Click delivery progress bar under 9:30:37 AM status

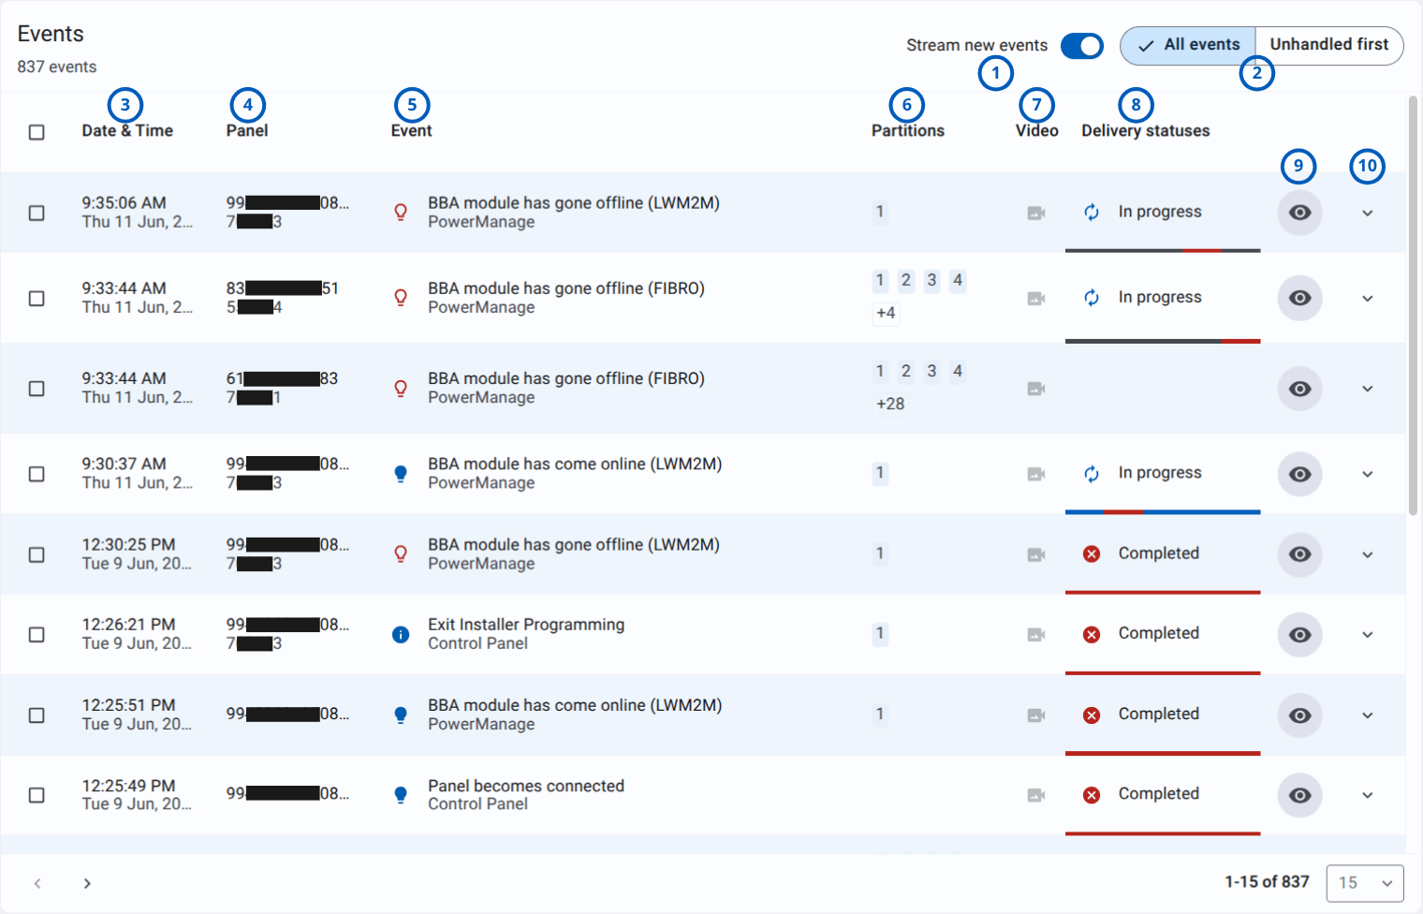[x=1163, y=512]
